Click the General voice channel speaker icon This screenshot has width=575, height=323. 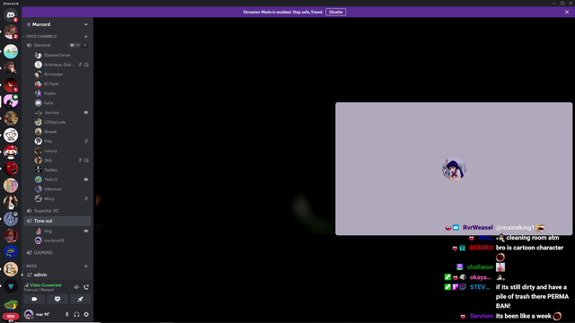pyautogui.click(x=30, y=45)
